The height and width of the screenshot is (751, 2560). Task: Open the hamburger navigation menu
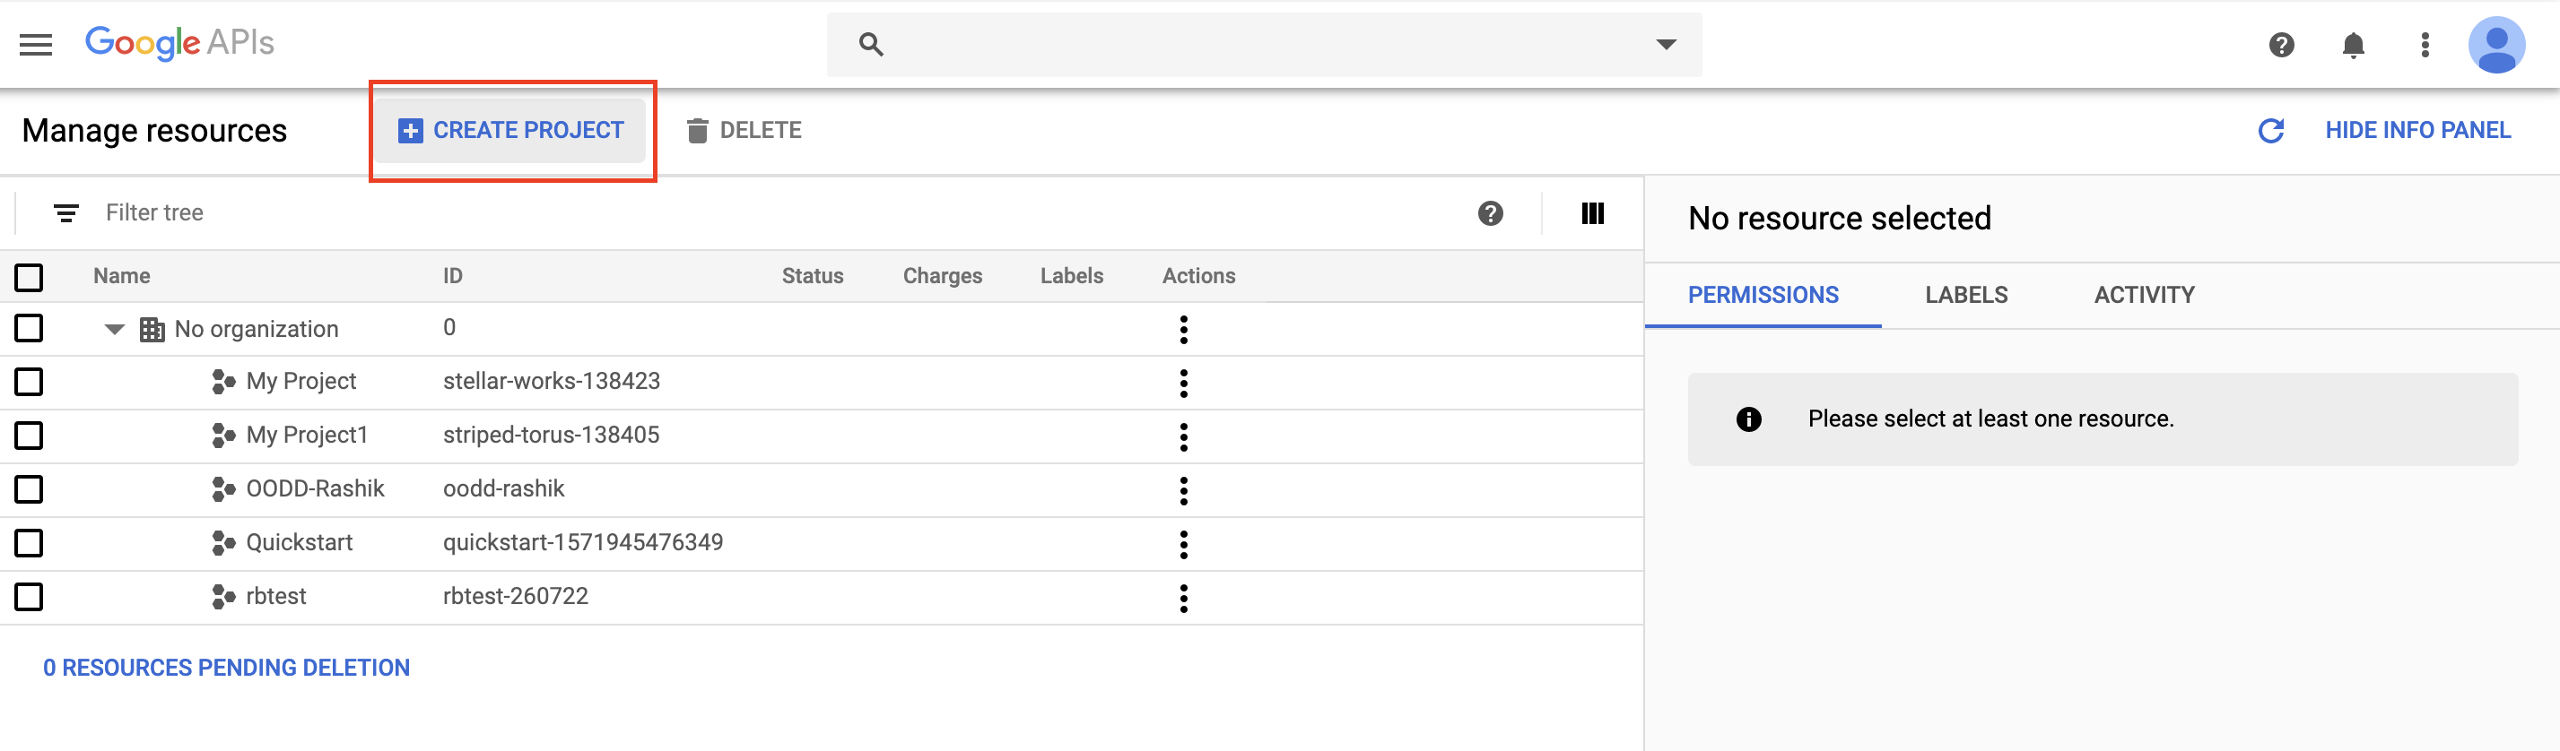point(36,45)
